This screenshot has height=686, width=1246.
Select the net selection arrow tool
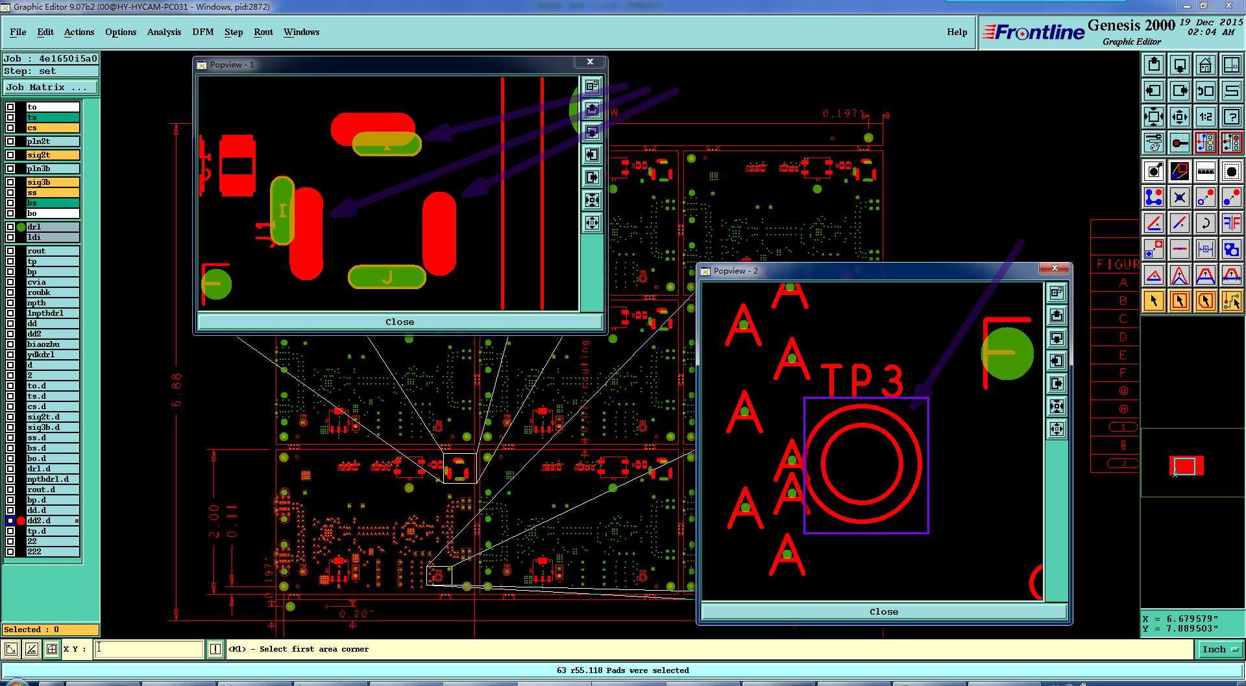[1232, 301]
